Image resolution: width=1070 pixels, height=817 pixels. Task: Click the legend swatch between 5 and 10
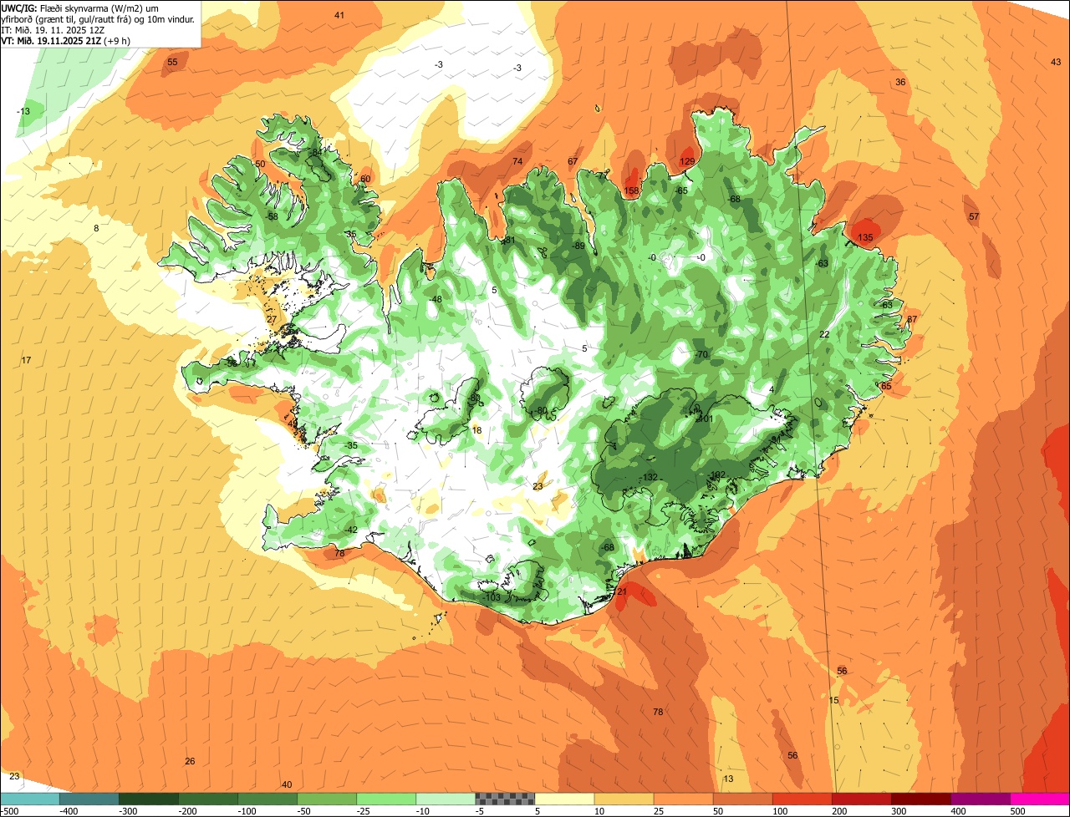tap(564, 799)
